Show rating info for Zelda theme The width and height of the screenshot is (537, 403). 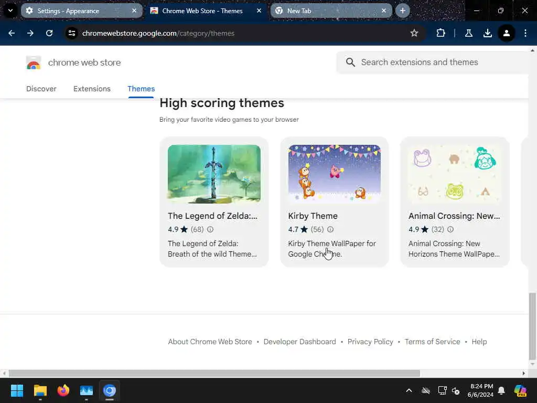(x=210, y=229)
